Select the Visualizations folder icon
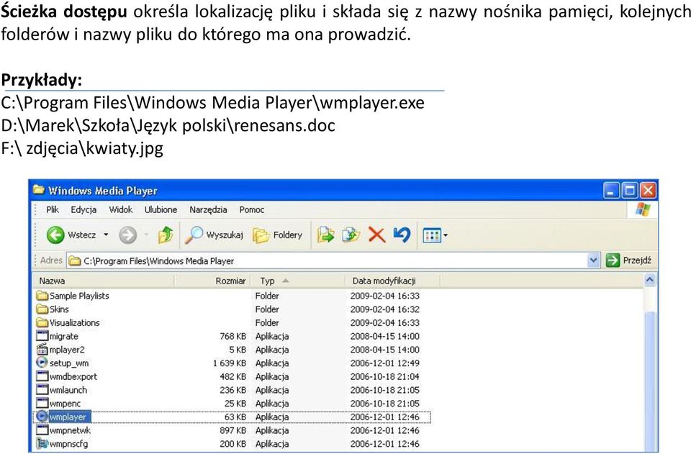Screen dimensions: 691x454 pos(42,323)
